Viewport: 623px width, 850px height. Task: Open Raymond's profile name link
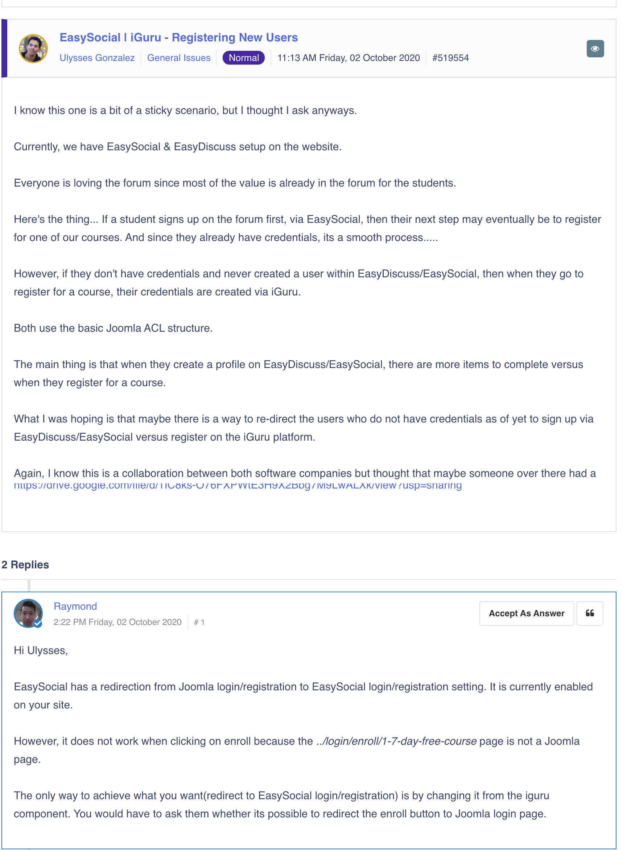tap(75, 606)
